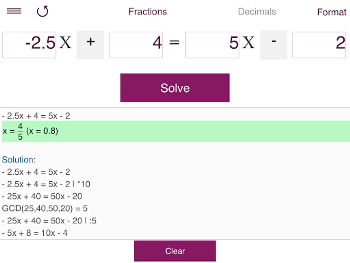350x263 pixels.
Task: Select the - 5x + 8 = 10x - 4 line
Action: [x=35, y=233]
